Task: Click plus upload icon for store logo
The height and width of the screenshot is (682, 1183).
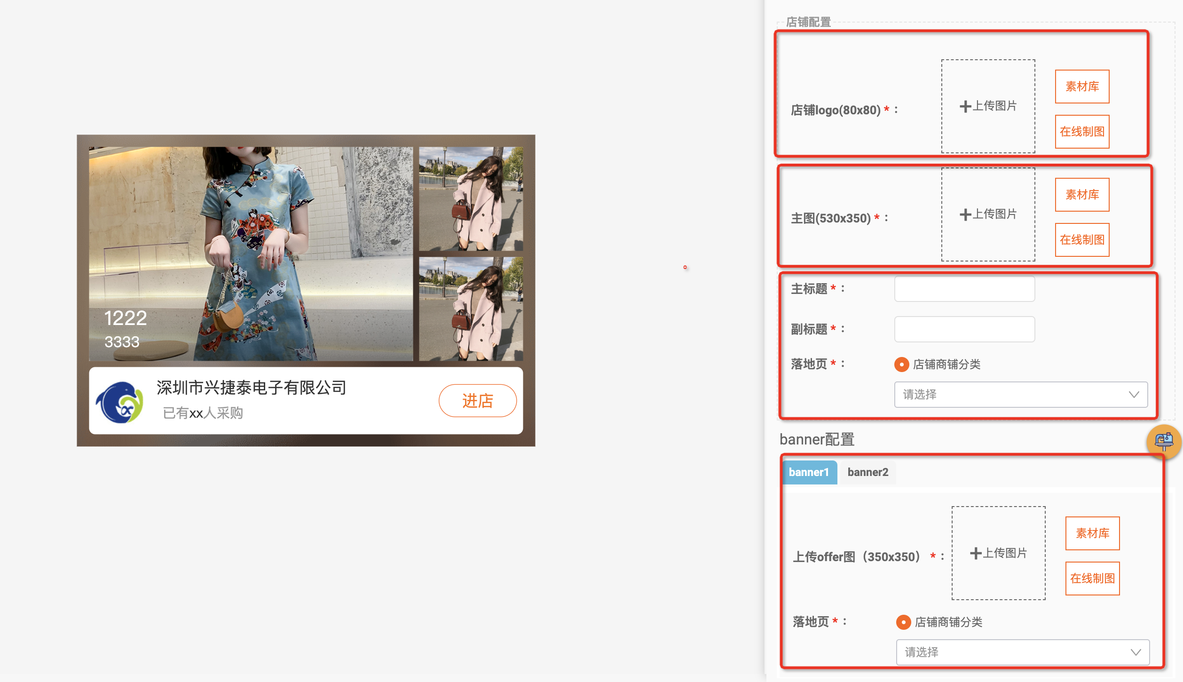Action: point(965,106)
